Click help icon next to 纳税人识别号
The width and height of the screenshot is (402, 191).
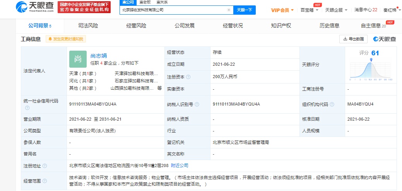(x=197, y=105)
